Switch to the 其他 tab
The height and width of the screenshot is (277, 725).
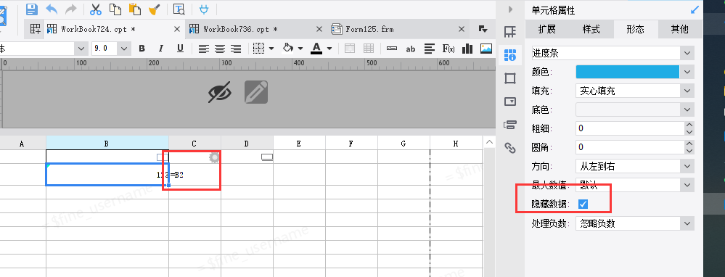680,29
